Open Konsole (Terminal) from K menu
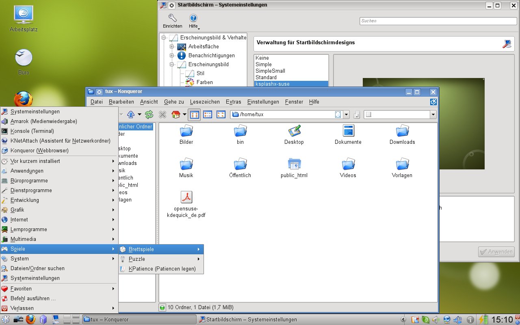This screenshot has height=325, width=520. [59, 131]
